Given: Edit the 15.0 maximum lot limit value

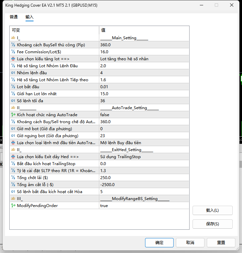Looking at the screenshot, I should point(144,94).
